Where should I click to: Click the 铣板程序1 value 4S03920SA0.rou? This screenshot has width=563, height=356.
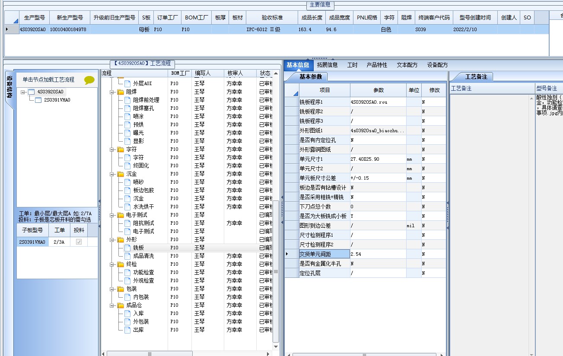(378, 102)
